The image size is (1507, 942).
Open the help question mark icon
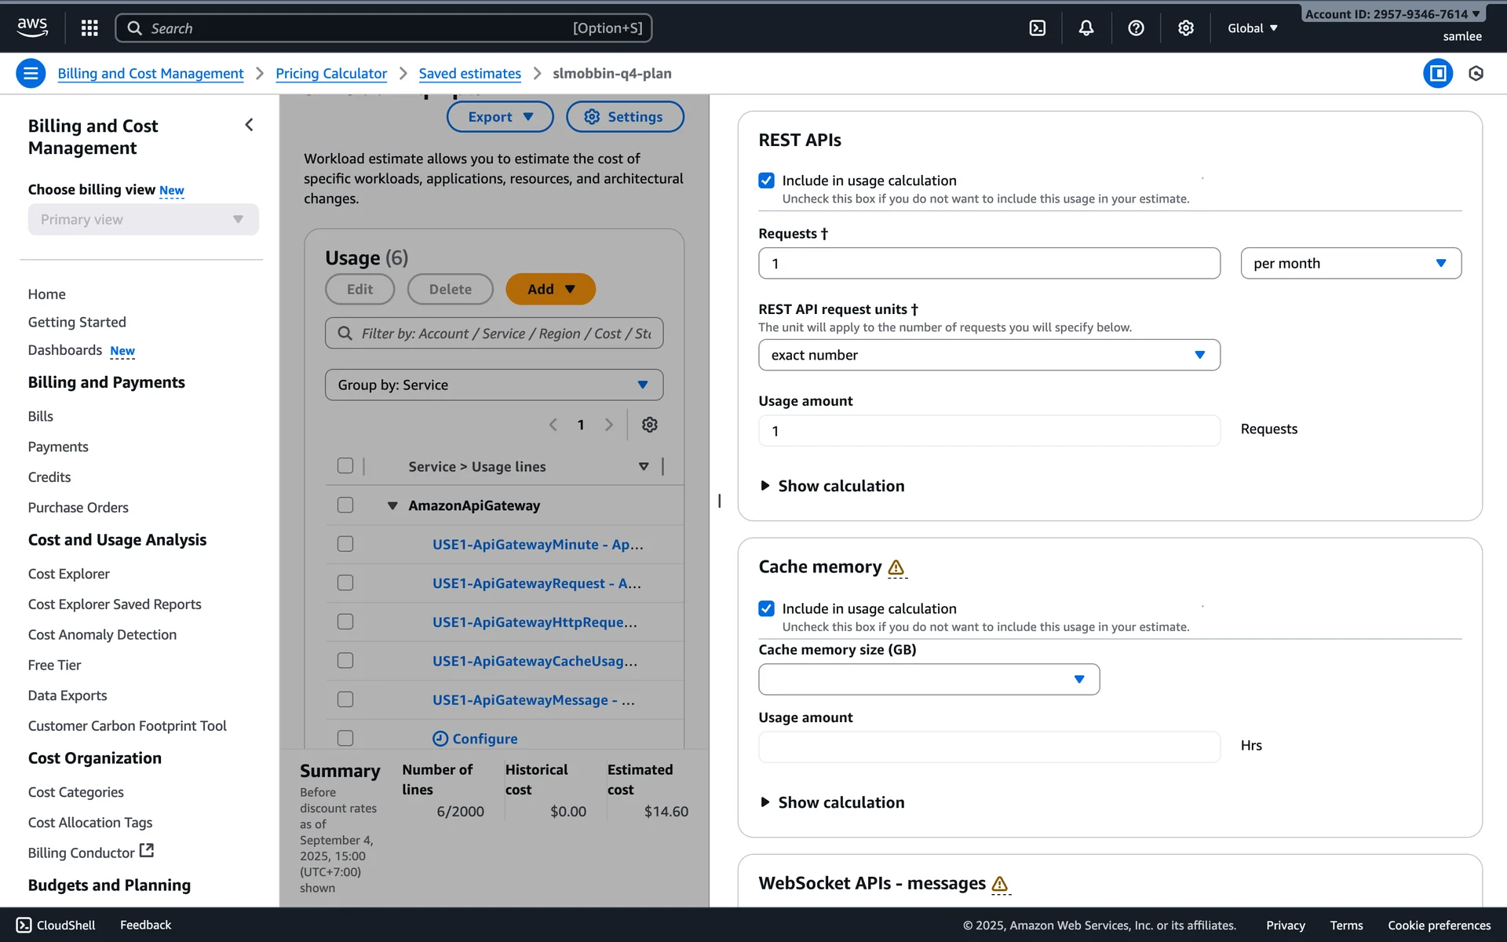click(x=1135, y=28)
